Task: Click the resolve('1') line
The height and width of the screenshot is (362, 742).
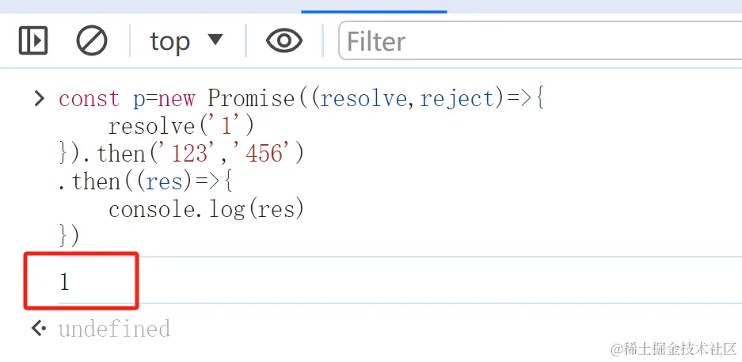Action: 181,126
